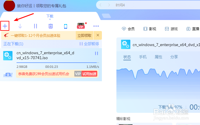Screen dimensions: 200x125
Task: Click the start download arrow icon
Action: click(20, 26)
